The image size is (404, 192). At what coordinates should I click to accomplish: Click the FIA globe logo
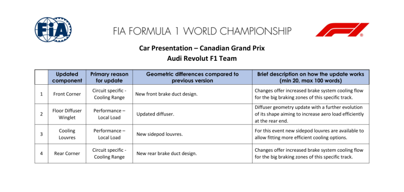click(53, 30)
